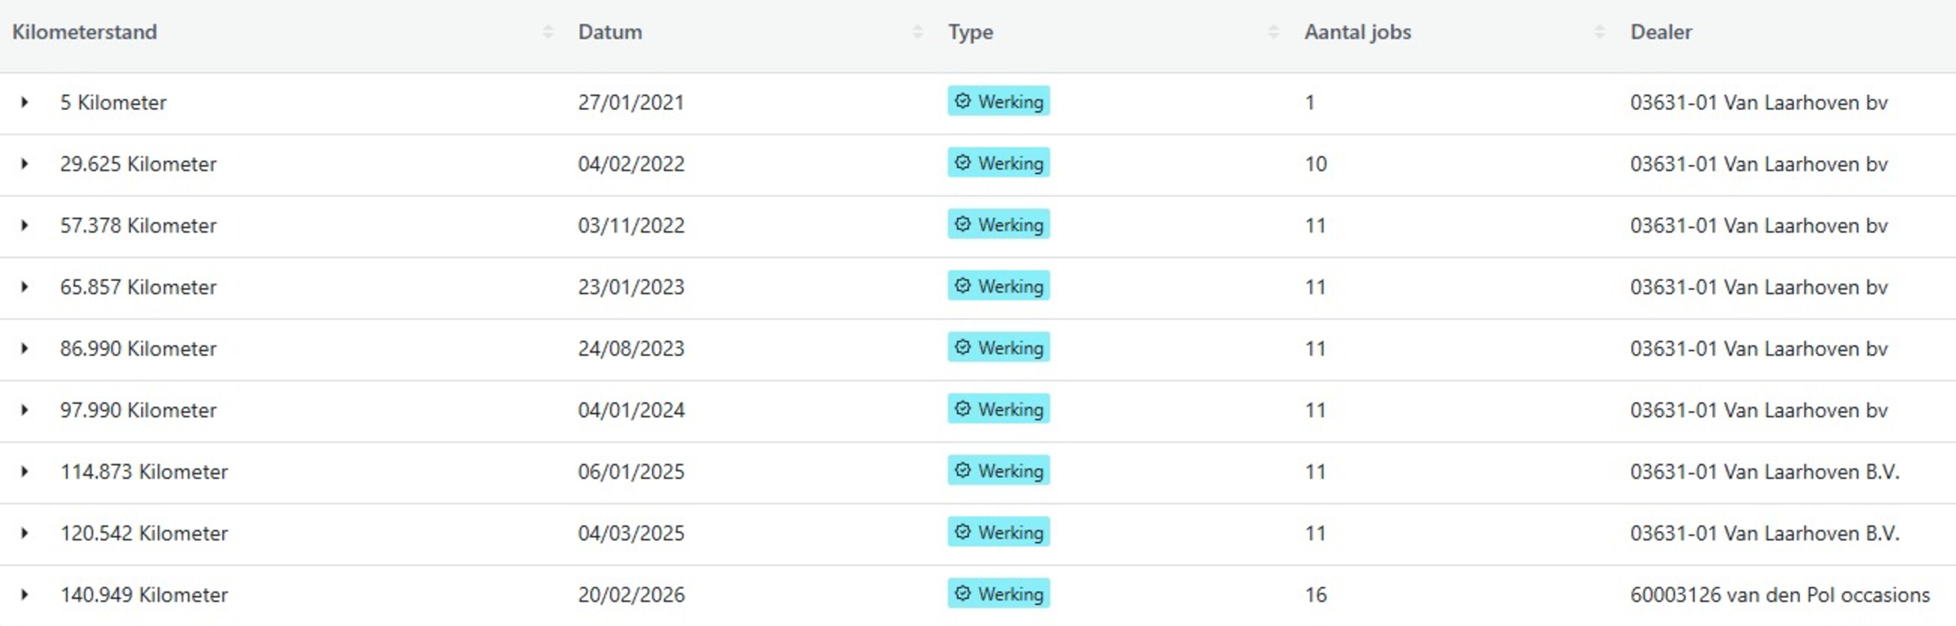Expand the 97.990 Kilometer row
Screen dimensions: 1956x626
24,410
